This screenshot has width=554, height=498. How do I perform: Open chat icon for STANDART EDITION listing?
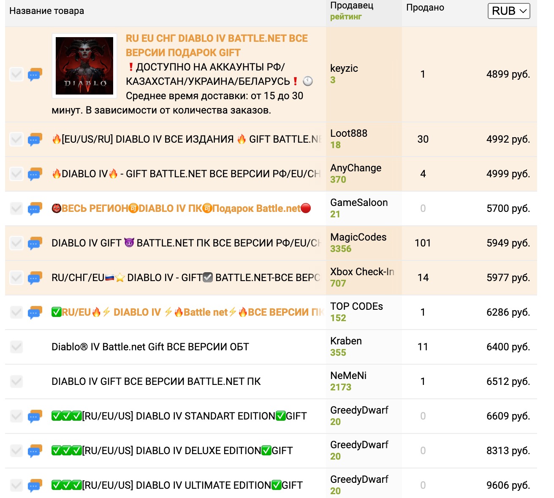coord(35,416)
